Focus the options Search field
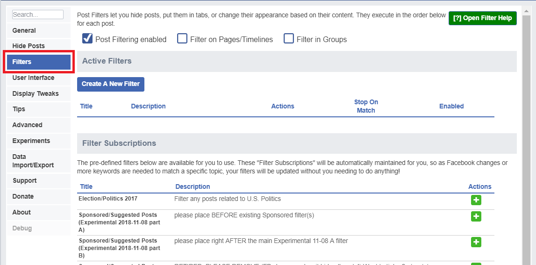 coord(37,14)
